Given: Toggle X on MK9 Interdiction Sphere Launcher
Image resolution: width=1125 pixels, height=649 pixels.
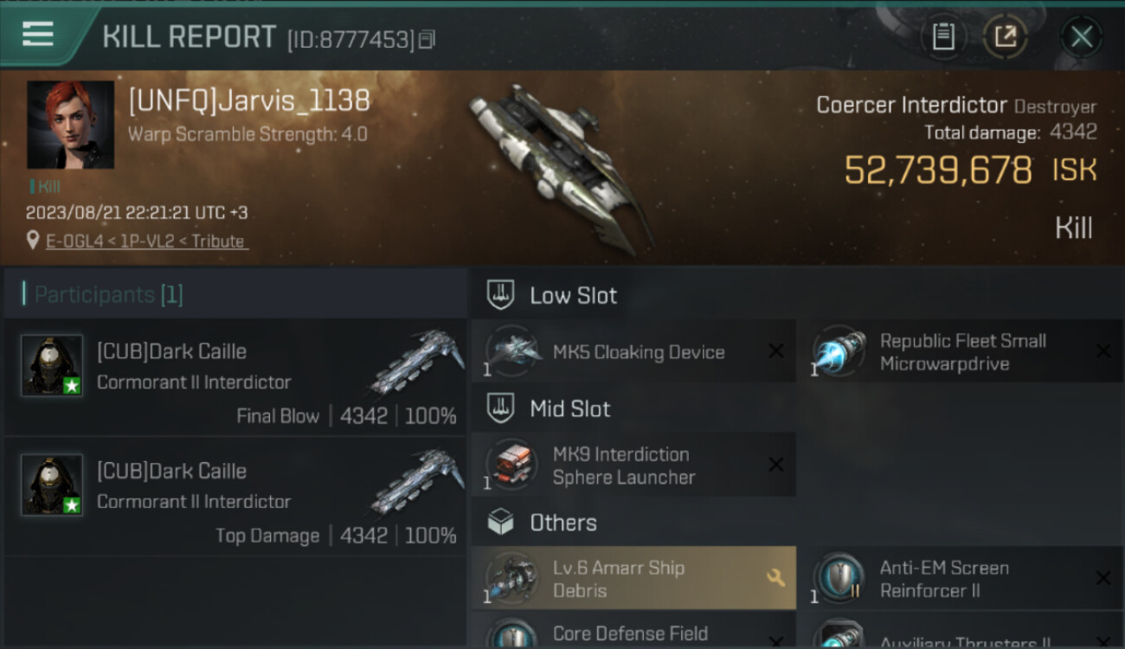Looking at the screenshot, I should [776, 465].
